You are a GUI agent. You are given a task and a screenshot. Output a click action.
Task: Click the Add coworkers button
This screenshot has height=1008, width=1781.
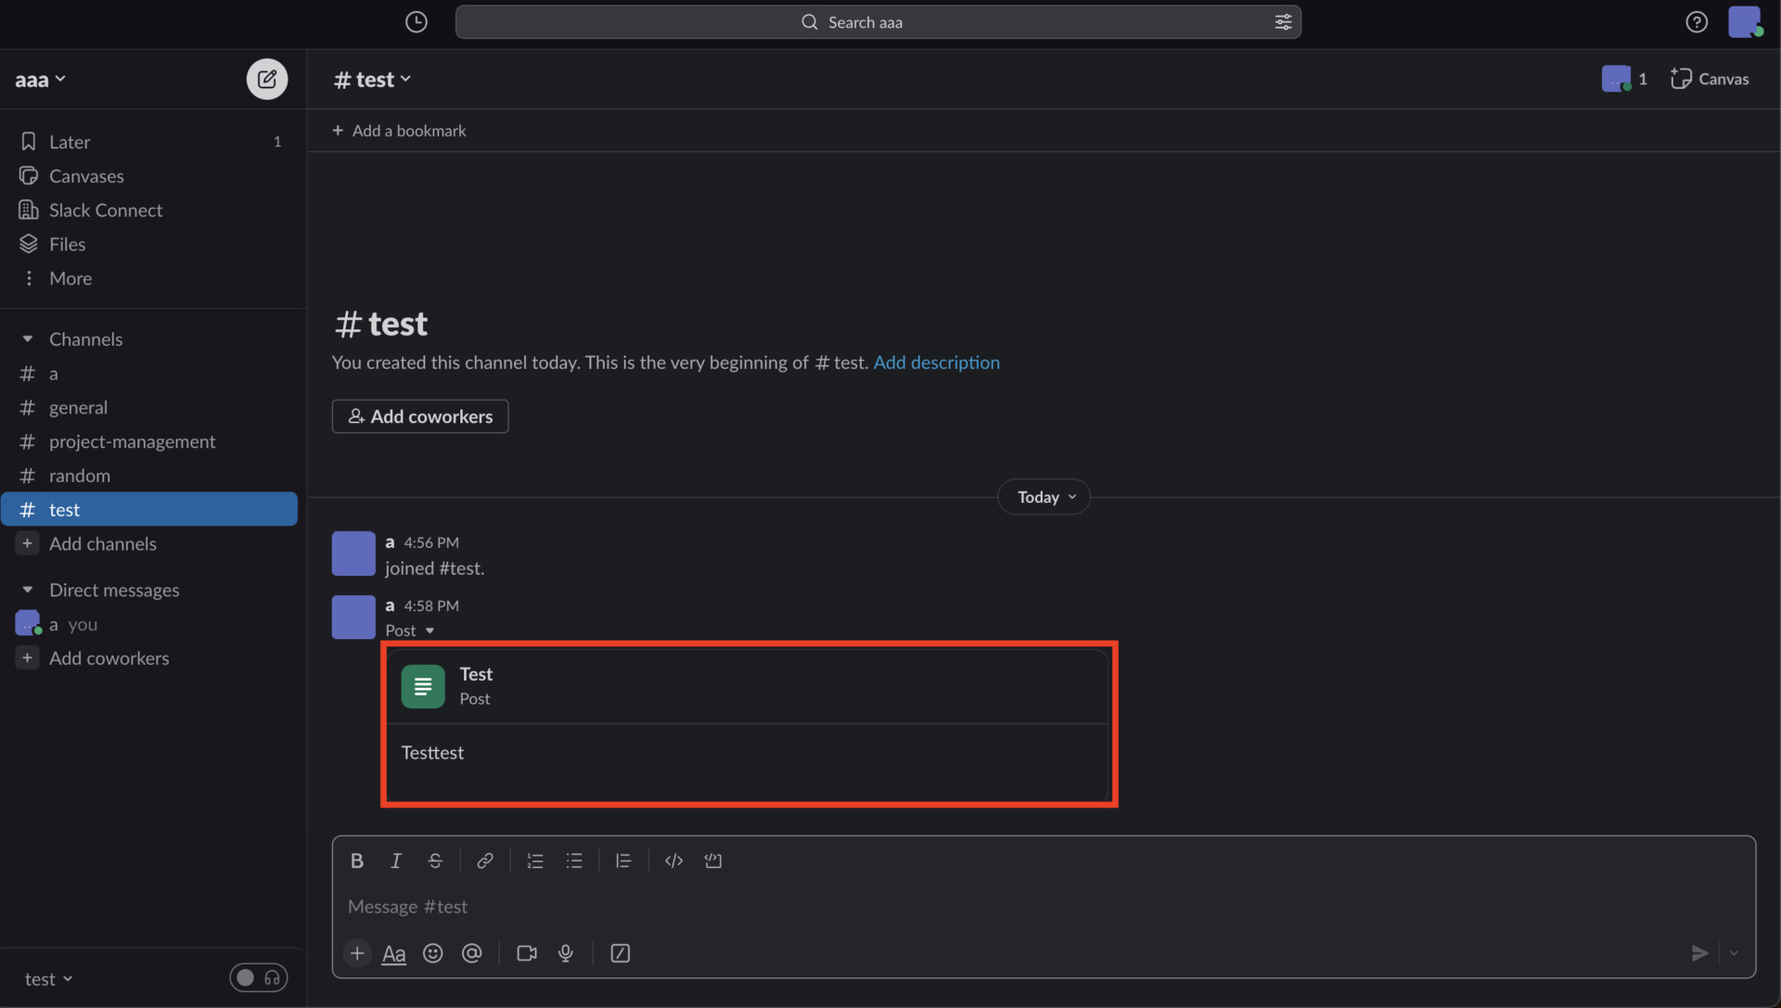tap(419, 416)
